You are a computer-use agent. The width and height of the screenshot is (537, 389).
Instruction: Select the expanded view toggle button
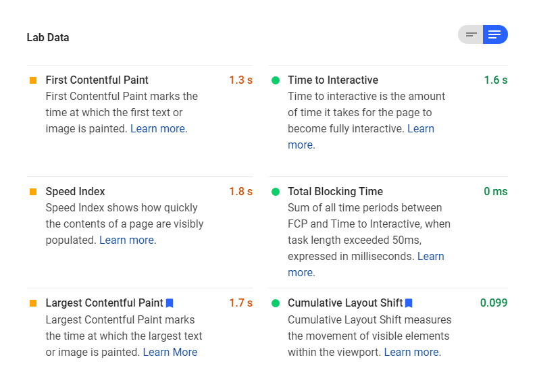click(x=495, y=34)
